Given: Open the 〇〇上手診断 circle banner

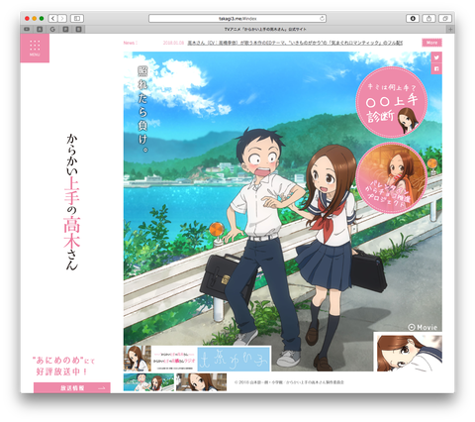Looking at the screenshot, I should [x=392, y=102].
